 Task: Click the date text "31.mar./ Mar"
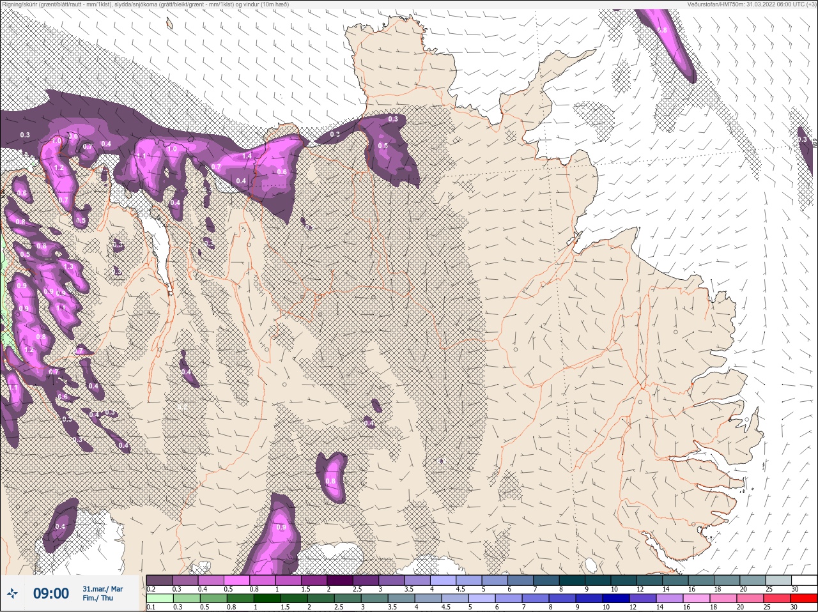[x=102, y=589]
